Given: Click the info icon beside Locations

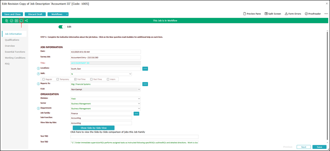Looking at the screenshot, I should 38,69.
